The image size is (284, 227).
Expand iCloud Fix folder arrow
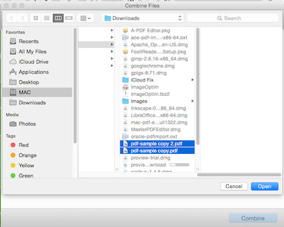tap(192, 80)
